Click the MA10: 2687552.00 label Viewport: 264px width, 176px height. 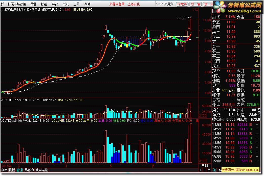70,100
